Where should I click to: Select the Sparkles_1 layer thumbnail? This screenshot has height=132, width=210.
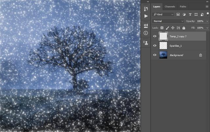tap(163, 46)
